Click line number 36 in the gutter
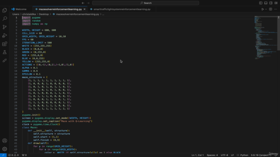This screenshot has height=157, width=280. (x=16, y=127)
